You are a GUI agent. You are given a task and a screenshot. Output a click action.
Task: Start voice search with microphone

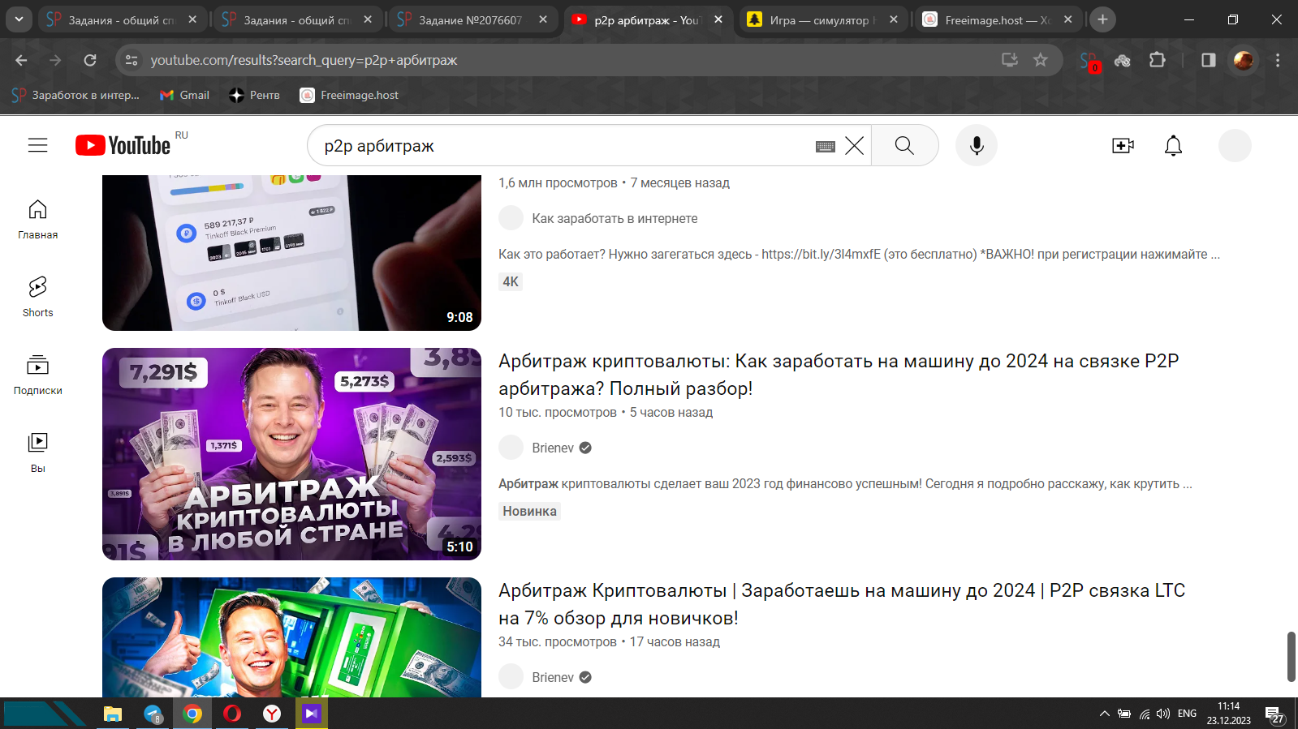pos(977,145)
